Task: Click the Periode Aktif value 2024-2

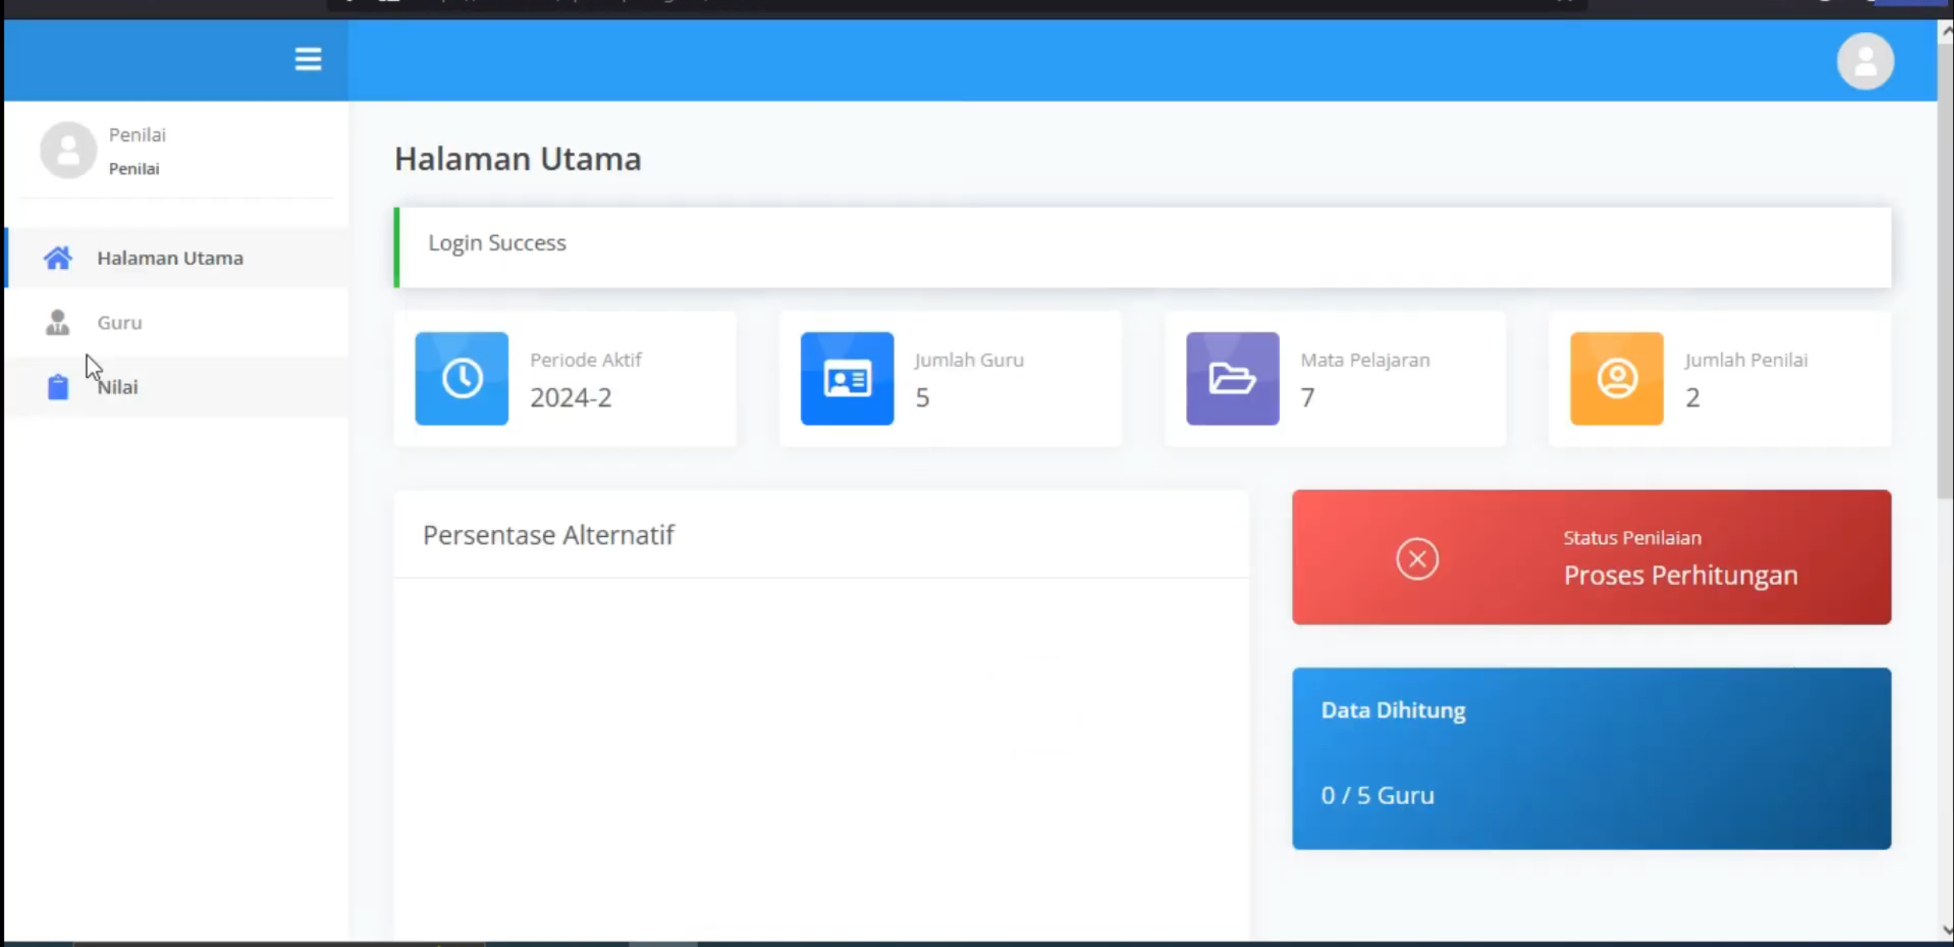Action: point(571,398)
